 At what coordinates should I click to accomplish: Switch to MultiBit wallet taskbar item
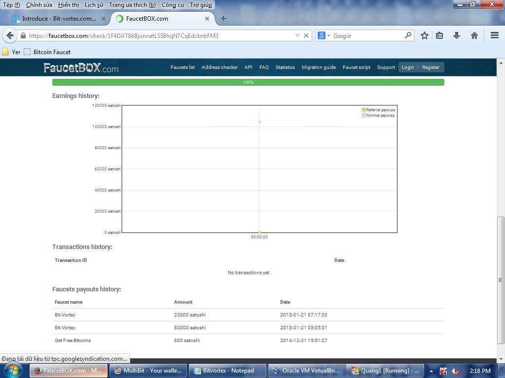tap(149, 371)
